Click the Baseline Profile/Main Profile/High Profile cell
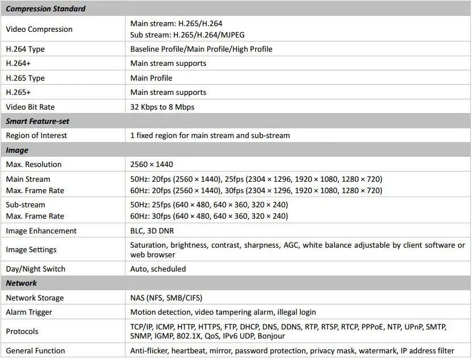 201,49
